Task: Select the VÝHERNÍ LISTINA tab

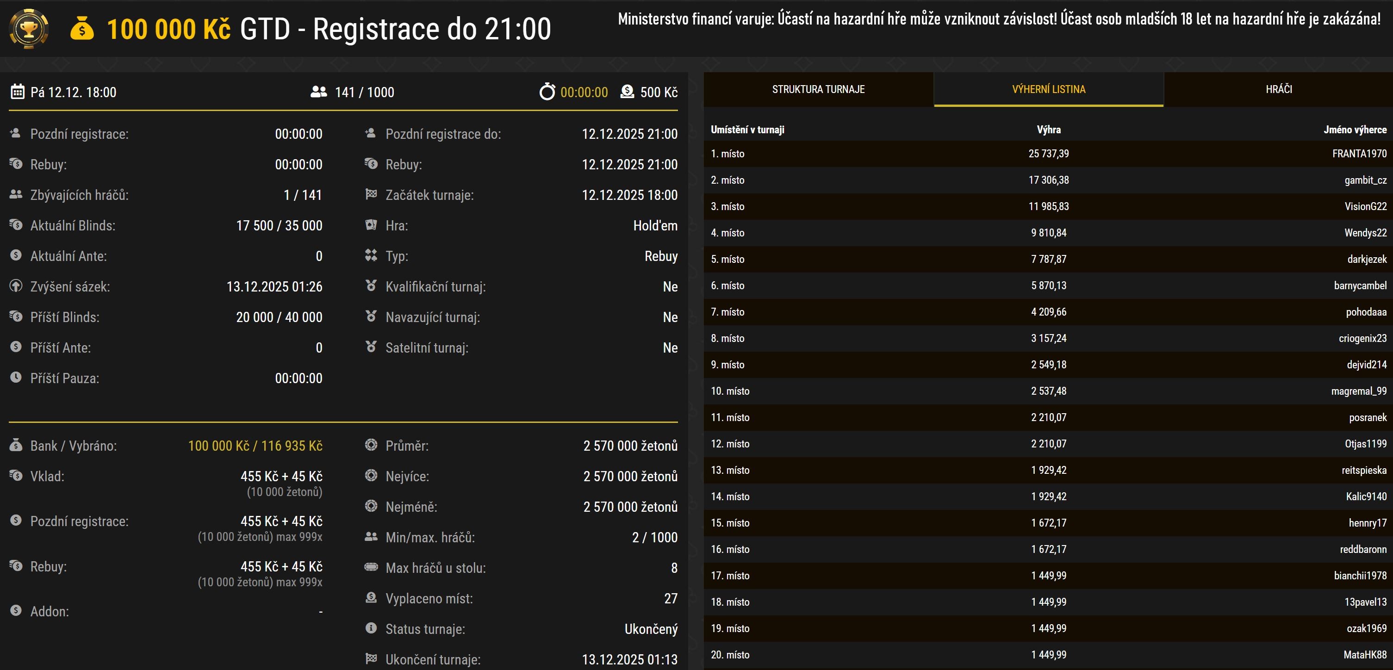Action: tap(1049, 89)
